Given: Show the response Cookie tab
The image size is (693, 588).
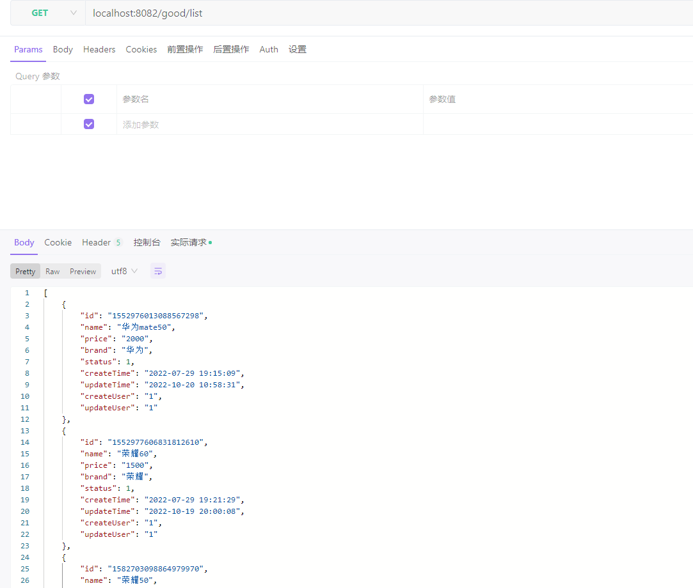Looking at the screenshot, I should 58,242.
